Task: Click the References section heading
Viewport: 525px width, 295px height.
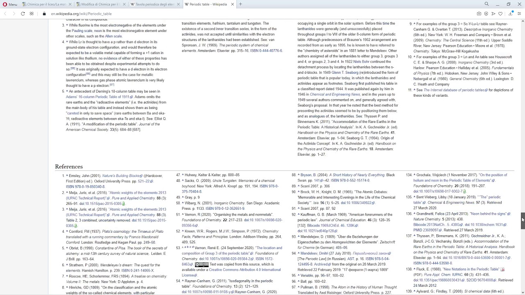Action: [69, 166]
